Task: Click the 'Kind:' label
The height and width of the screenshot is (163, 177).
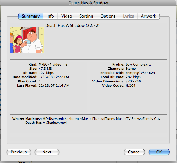Action: point(33,64)
